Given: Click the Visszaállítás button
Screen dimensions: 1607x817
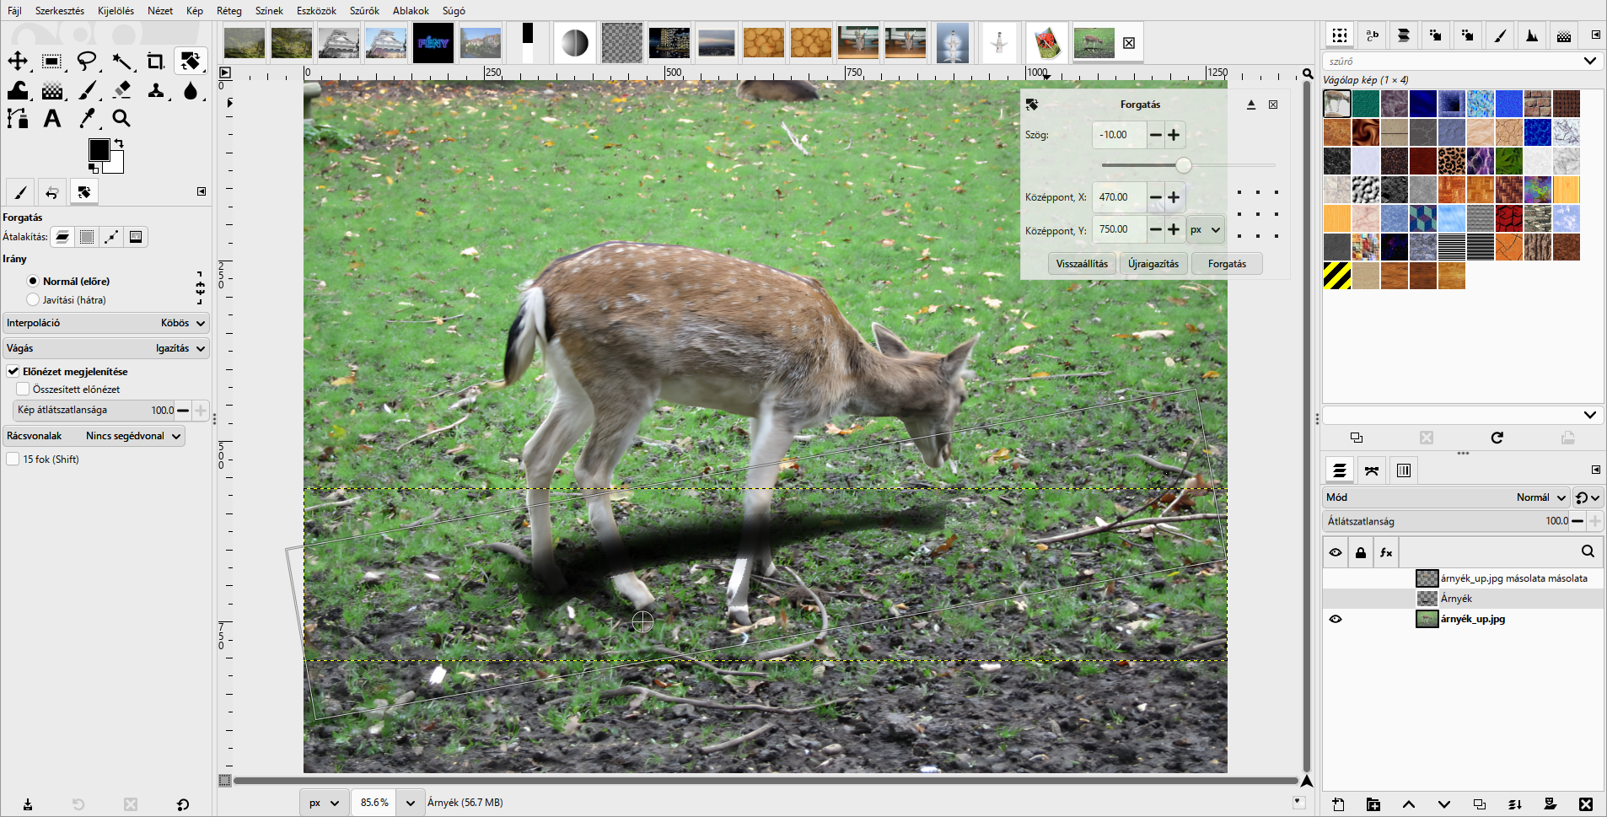Looking at the screenshot, I should click(1082, 264).
